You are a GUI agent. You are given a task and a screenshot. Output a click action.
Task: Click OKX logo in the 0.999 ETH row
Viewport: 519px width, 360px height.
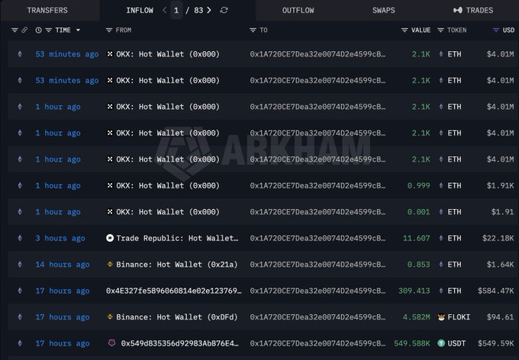(110, 185)
